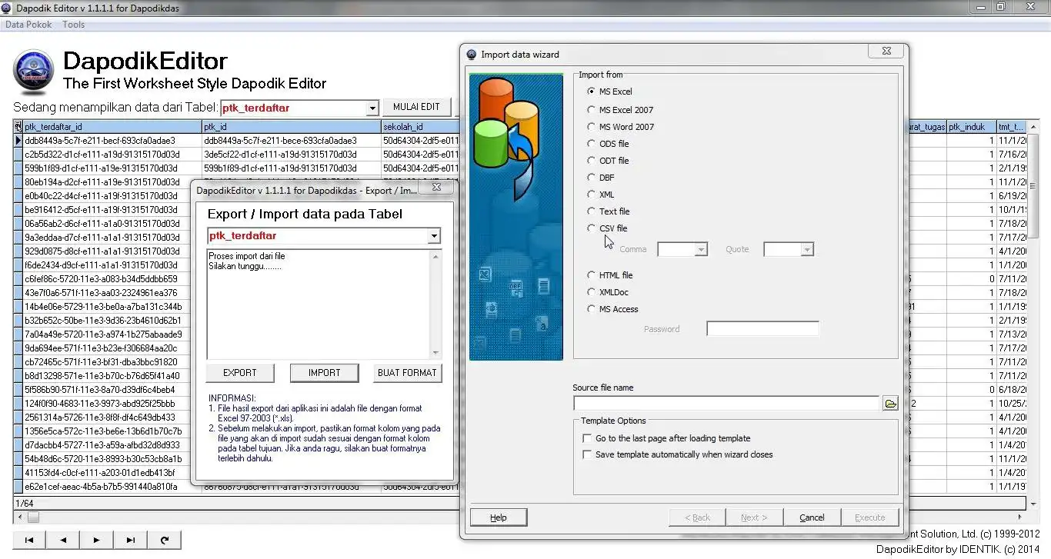1051x559 pixels.
Task: Cancel the import data wizard
Action: point(812,517)
